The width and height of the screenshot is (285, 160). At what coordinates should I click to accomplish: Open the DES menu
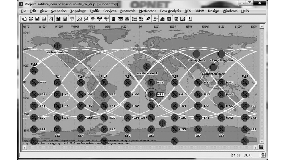click(188, 11)
